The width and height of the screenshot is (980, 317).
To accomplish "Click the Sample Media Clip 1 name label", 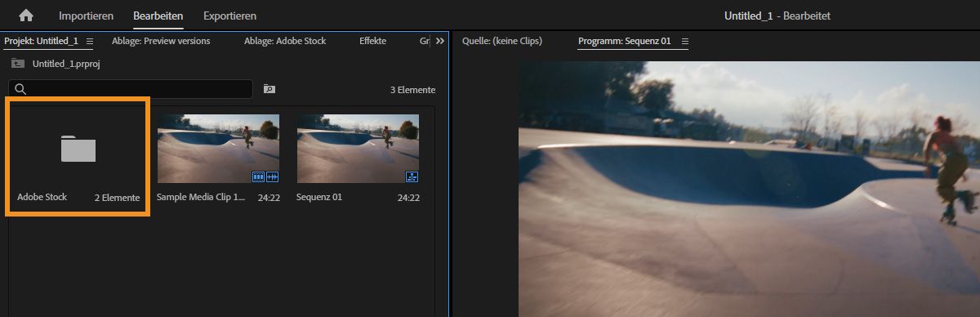I will click(201, 198).
